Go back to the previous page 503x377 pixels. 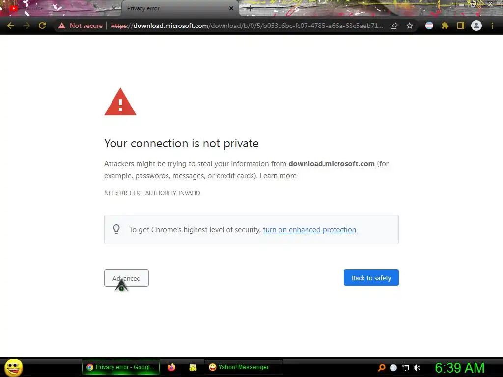click(x=11, y=26)
